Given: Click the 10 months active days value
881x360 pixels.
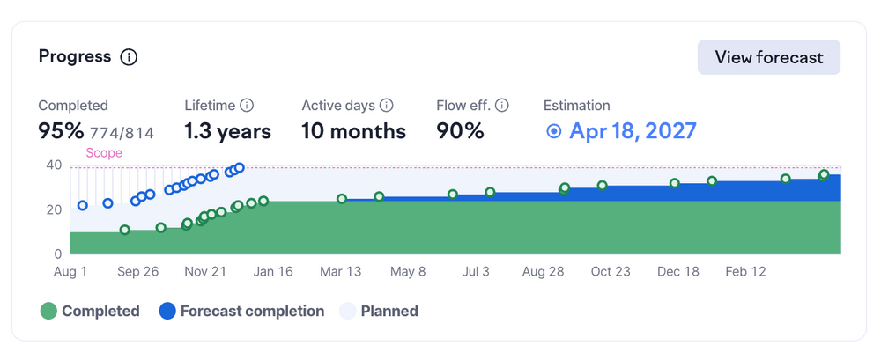Looking at the screenshot, I should [353, 132].
